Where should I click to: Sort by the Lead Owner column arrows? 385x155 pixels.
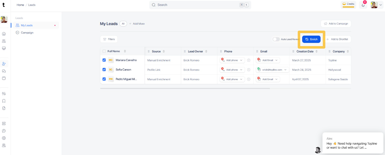tap(206, 51)
